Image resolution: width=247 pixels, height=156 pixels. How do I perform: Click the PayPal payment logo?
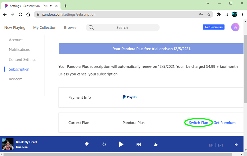click(x=130, y=97)
